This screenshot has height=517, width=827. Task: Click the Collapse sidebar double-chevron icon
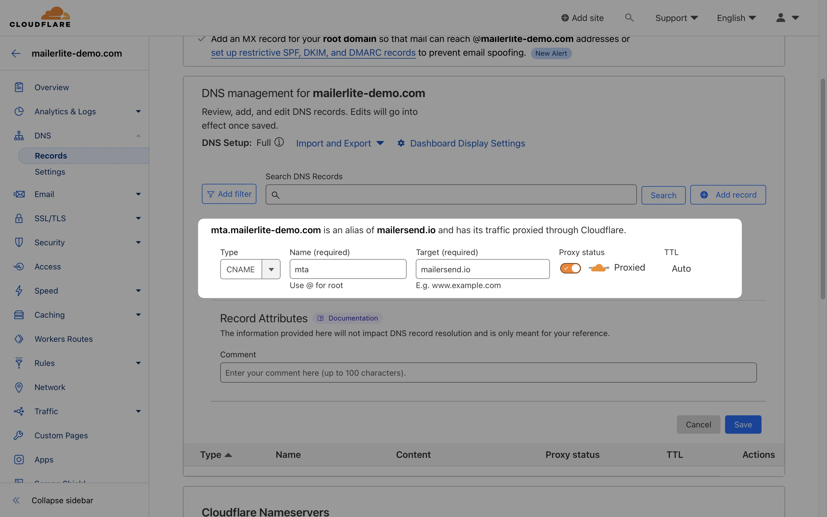pyautogui.click(x=16, y=500)
